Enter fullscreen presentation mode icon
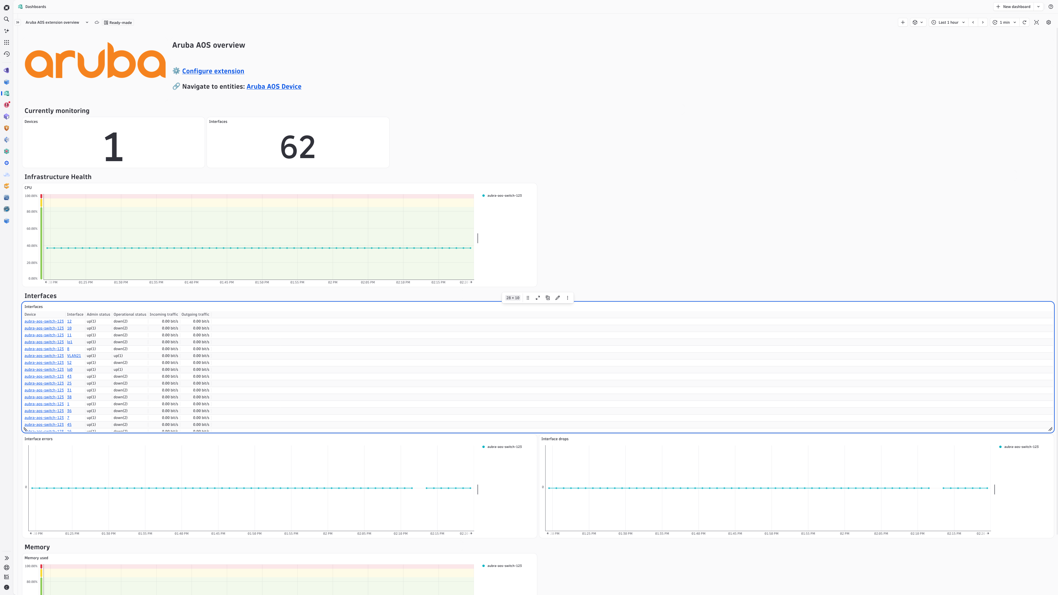Viewport: 1058px width, 595px height. tap(1037, 23)
